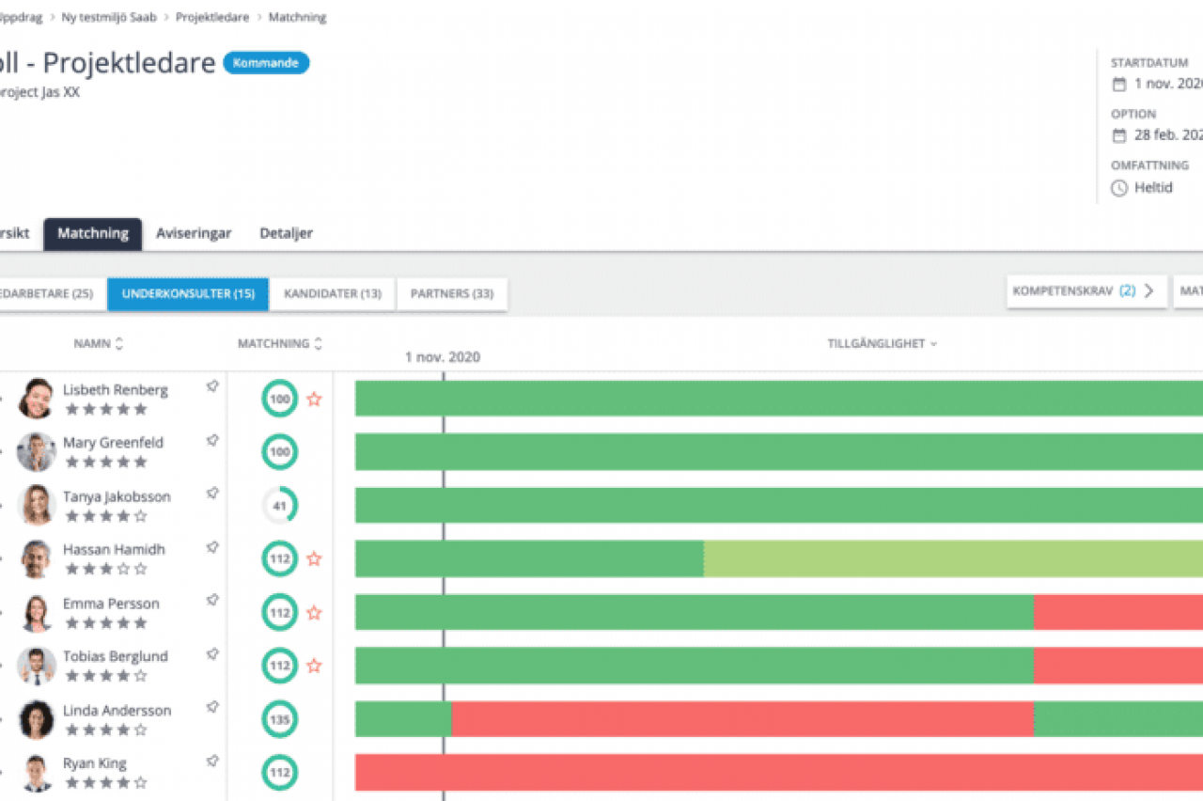1203x801 pixels.
Task: Switch to the Aviseringar tab
Action: (x=194, y=234)
